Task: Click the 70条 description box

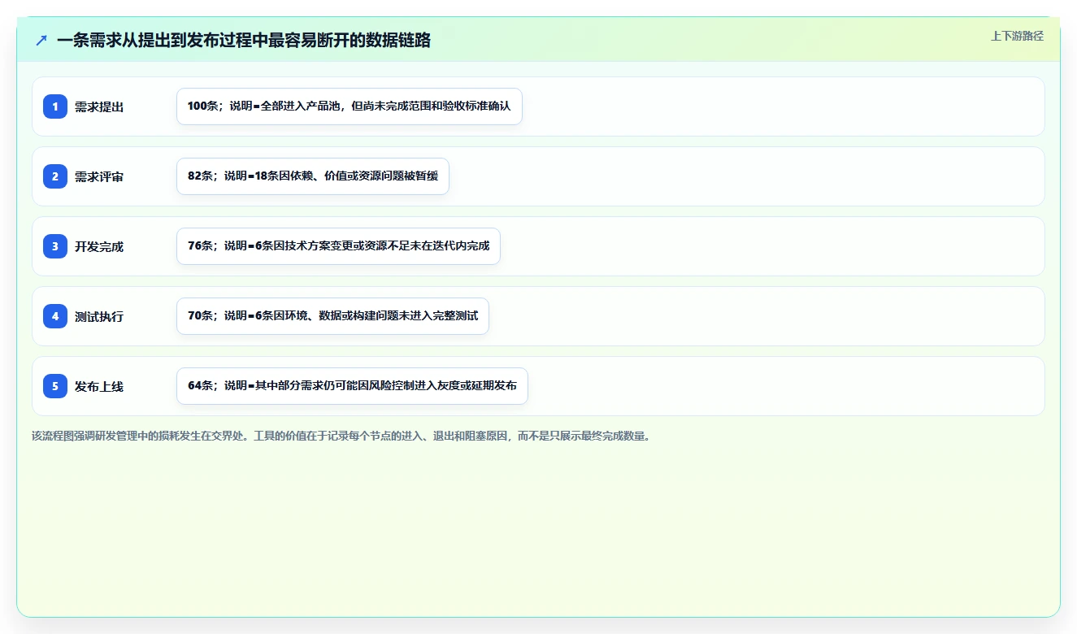Action: pos(332,316)
